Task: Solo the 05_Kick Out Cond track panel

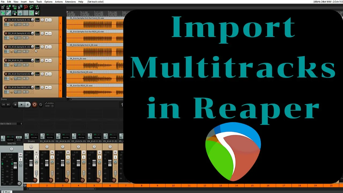Action: click(x=50, y=74)
